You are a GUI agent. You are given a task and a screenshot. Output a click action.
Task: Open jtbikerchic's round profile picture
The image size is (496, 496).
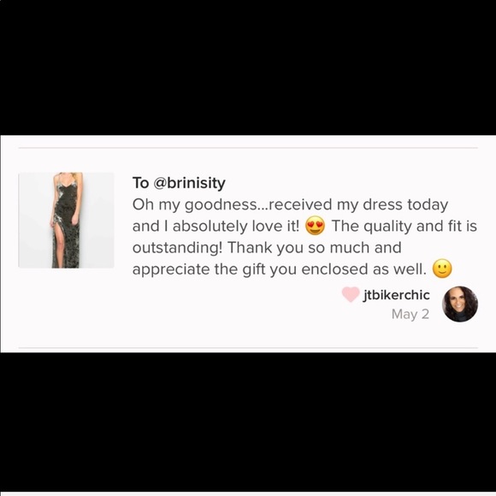tap(459, 304)
